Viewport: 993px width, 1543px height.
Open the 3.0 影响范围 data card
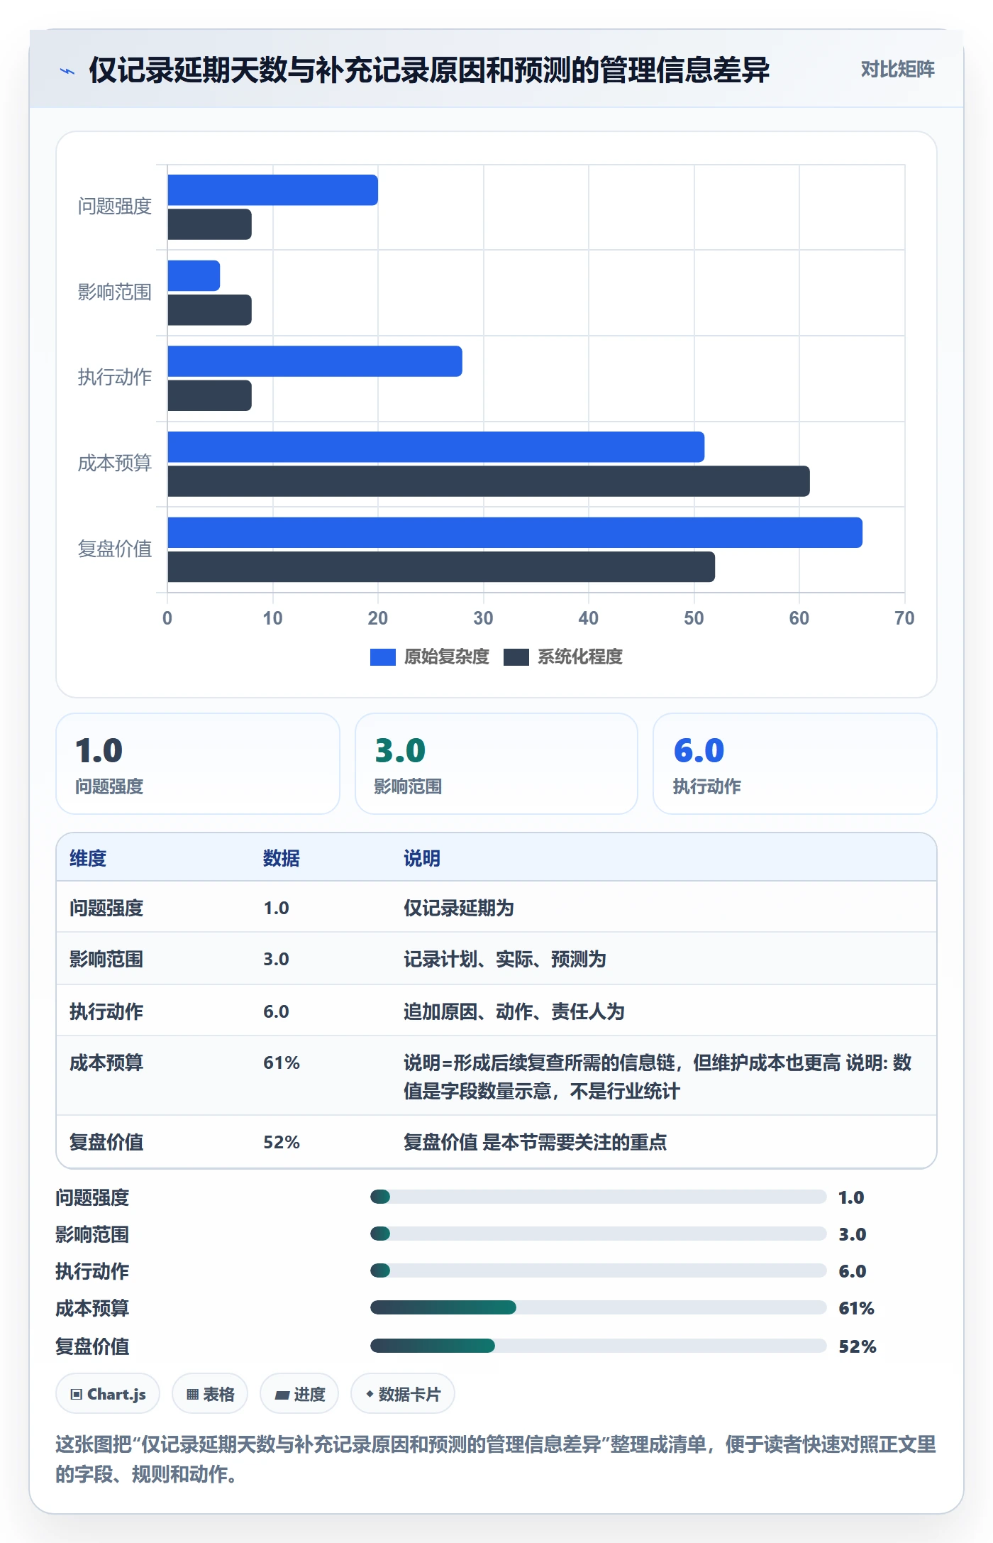[496, 764]
